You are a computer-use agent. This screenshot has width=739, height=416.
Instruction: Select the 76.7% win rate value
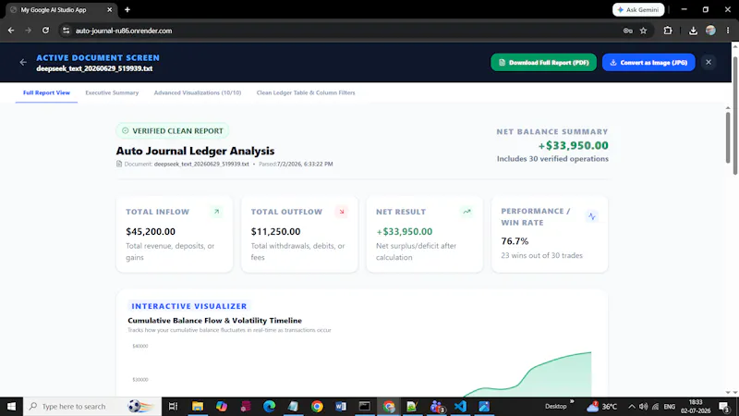tap(515, 241)
